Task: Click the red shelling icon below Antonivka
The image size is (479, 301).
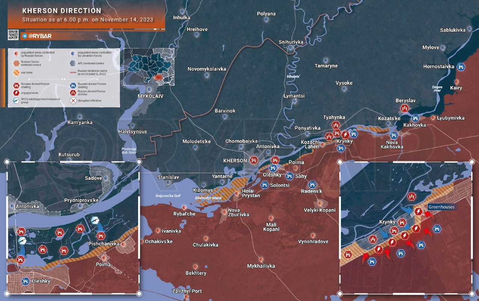Action: tap(275, 160)
